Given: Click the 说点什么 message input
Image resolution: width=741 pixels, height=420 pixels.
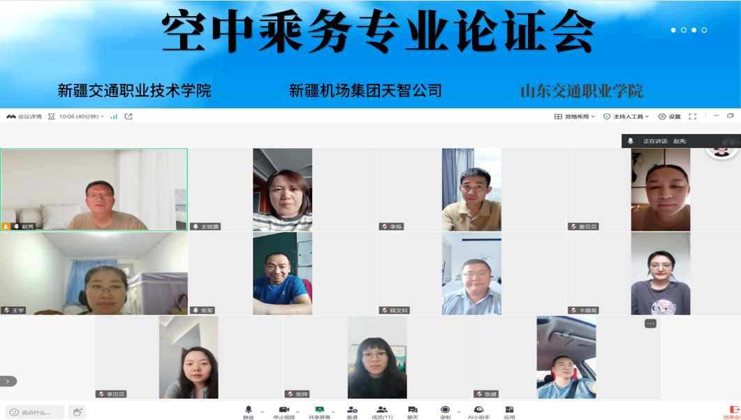Looking at the screenshot, I should tap(34, 412).
